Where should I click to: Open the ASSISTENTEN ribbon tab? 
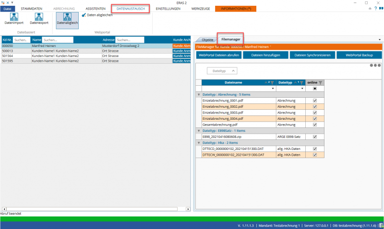pyautogui.click(x=96, y=9)
